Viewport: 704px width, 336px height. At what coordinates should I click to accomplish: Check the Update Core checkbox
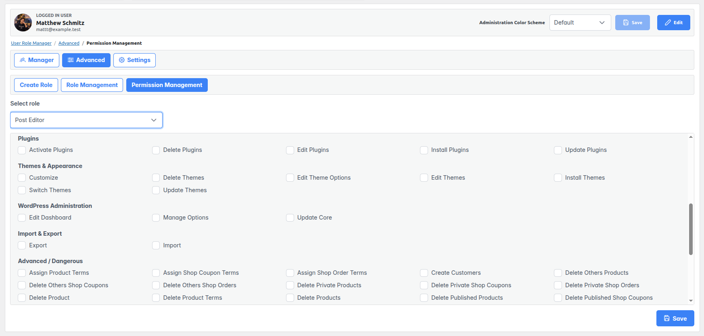290,218
